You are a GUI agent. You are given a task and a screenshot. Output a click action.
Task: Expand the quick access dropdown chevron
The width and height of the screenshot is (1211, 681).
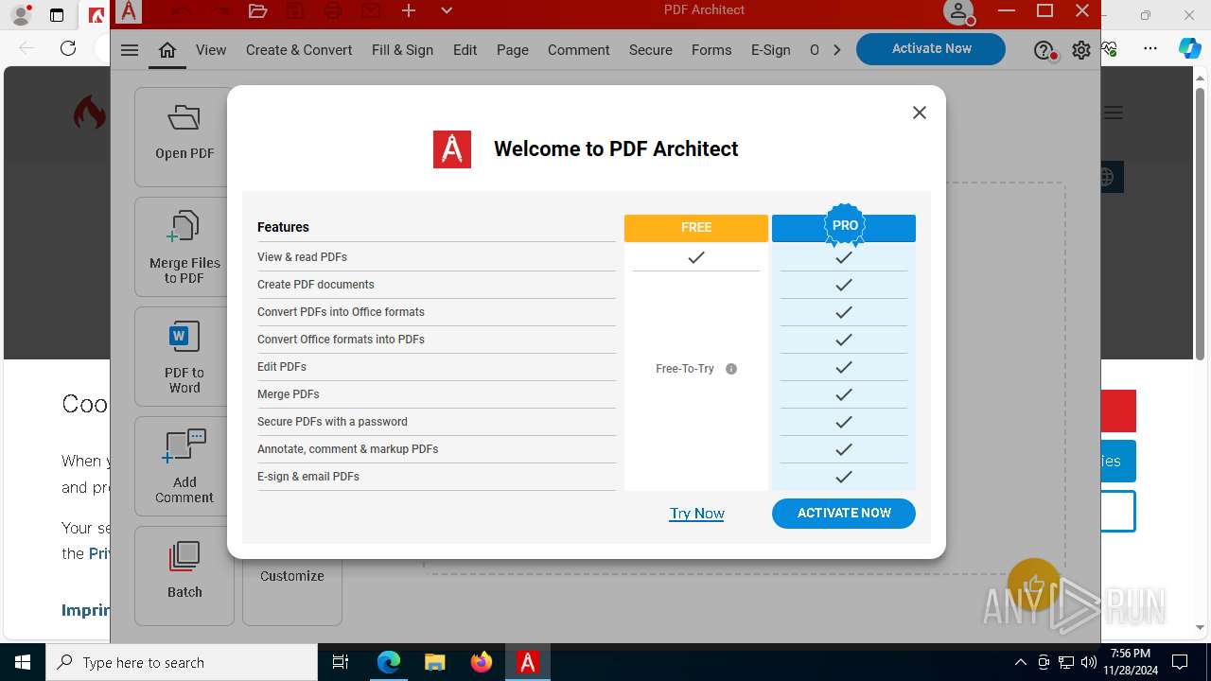(447, 10)
